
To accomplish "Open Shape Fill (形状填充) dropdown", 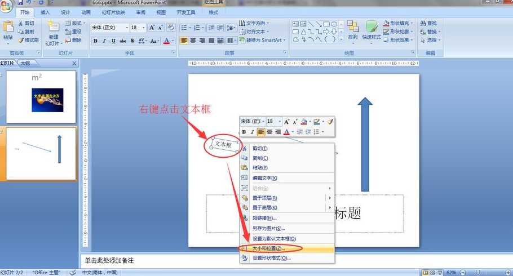I will [x=398, y=23].
